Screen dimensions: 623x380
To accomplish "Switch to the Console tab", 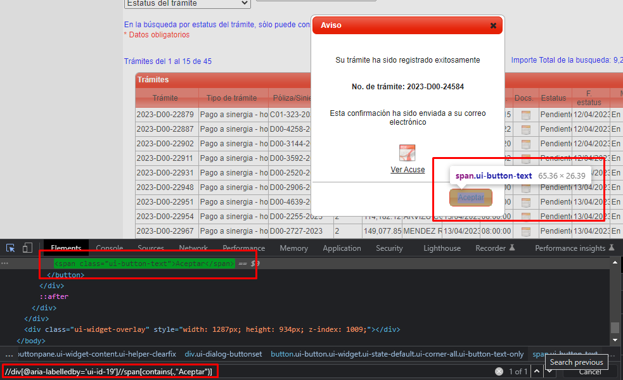I will click(109, 248).
